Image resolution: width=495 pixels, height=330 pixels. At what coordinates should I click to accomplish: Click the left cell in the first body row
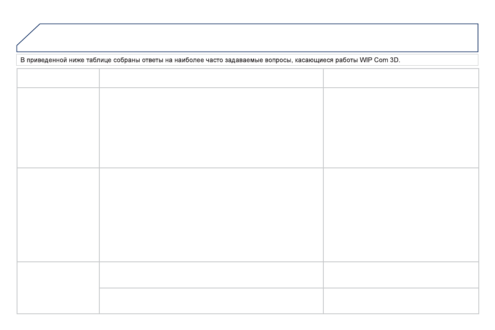[58, 128]
